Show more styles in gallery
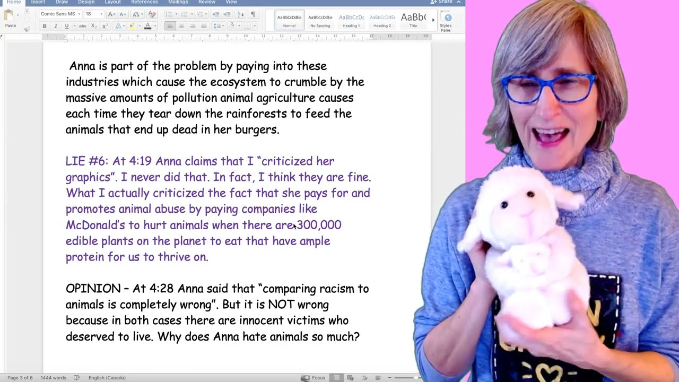Image resolution: width=679 pixels, height=382 pixels. (x=433, y=20)
